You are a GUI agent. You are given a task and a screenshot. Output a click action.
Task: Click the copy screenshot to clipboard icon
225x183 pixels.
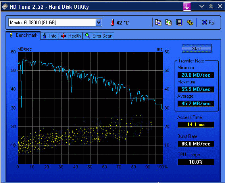[x=168, y=23]
